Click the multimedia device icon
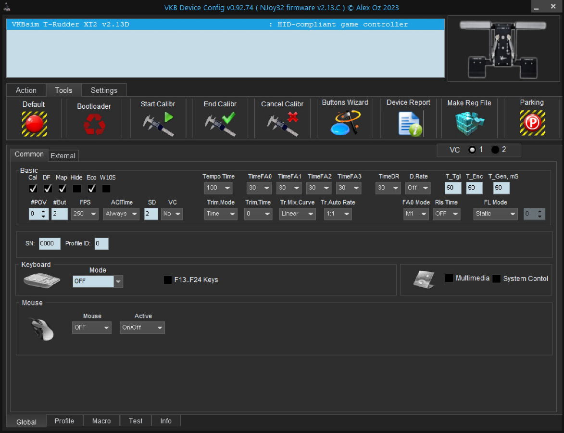Screen dimensions: 564x433 [x=424, y=280]
